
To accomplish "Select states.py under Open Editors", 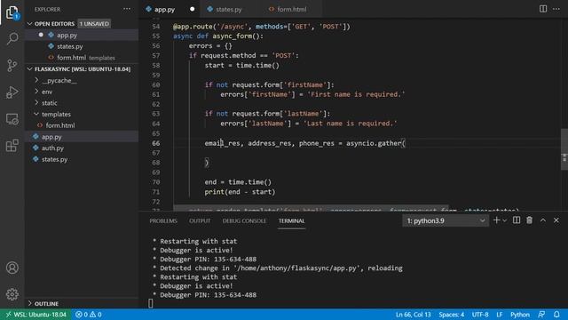I will [x=69, y=46].
